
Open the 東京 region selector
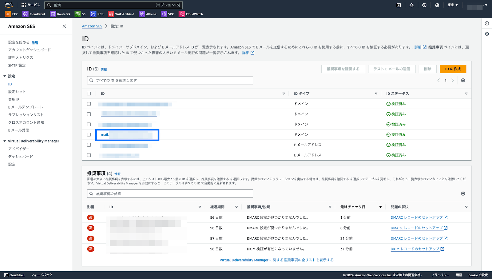tap(452, 5)
